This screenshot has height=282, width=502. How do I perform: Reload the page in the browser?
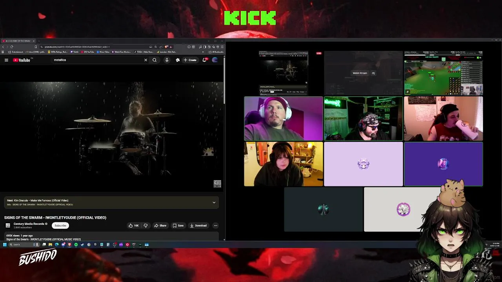tap(12, 47)
